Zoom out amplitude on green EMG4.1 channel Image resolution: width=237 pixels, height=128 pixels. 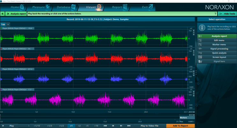tap(194, 32)
